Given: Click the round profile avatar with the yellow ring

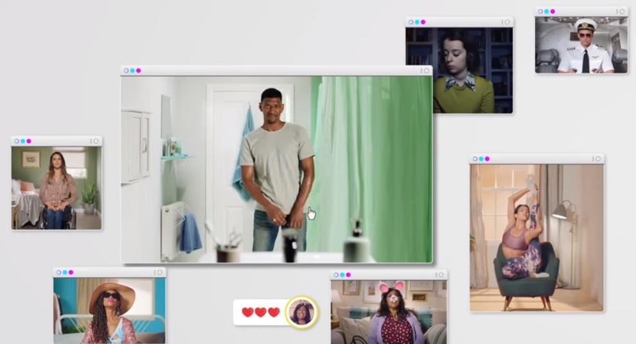Looking at the screenshot, I should (x=301, y=312).
